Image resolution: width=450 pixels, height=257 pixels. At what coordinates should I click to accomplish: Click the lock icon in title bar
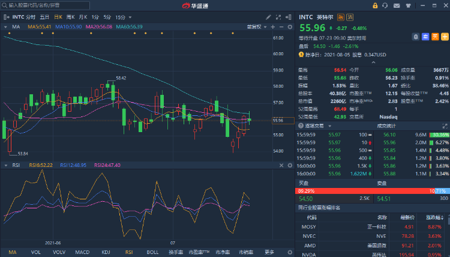pos(375,5)
